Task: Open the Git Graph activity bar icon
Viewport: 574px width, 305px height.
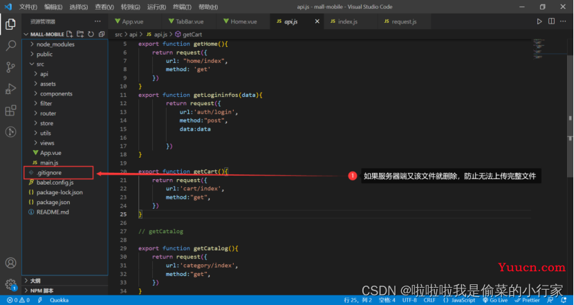Action: (10, 131)
